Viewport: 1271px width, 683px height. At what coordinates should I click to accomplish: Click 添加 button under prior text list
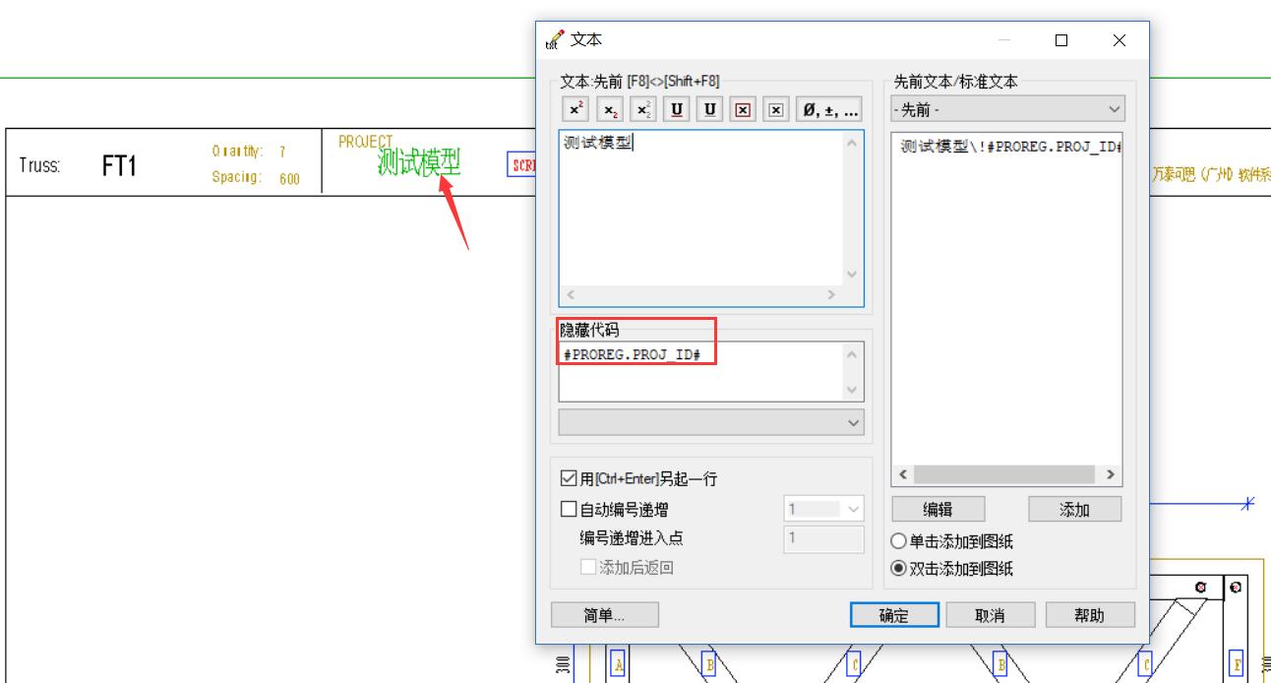(1075, 509)
